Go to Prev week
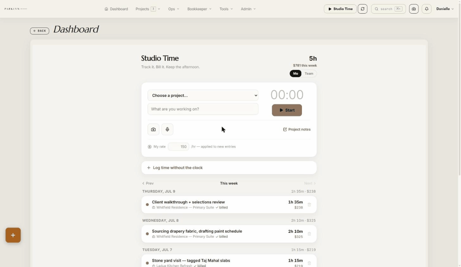 pyautogui.click(x=148, y=183)
